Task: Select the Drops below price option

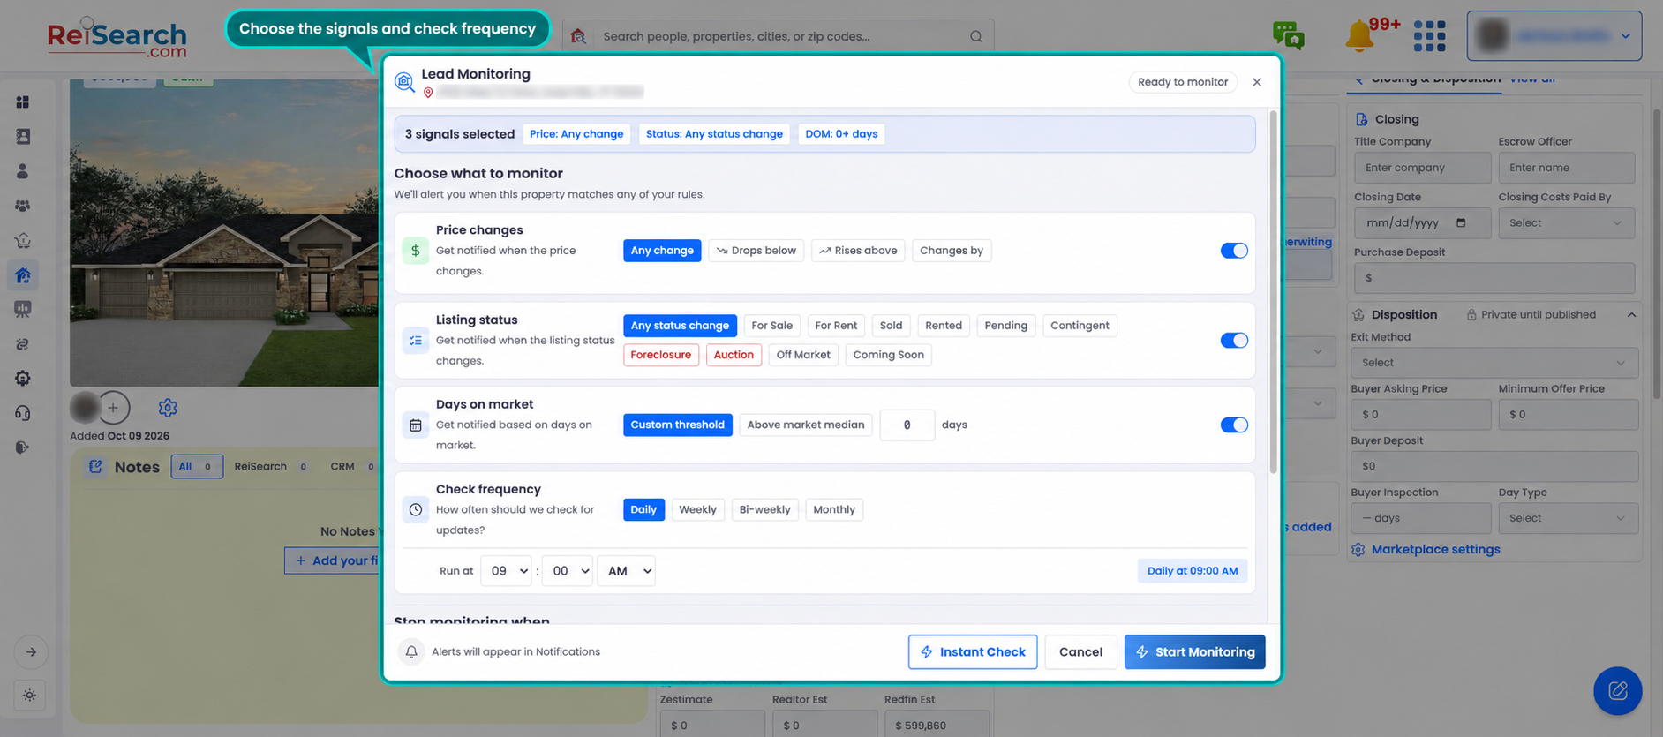Action: point(756,251)
